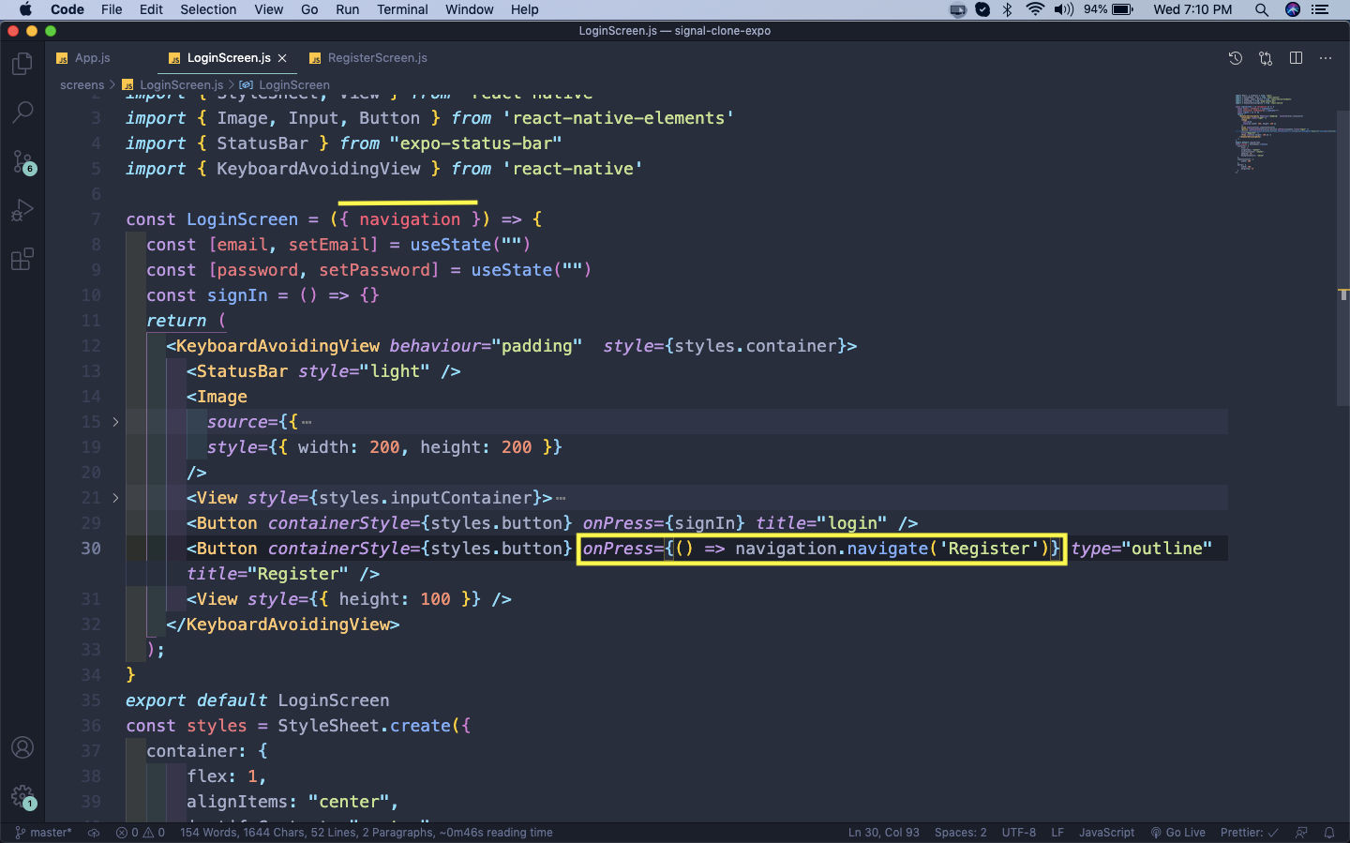Open the Window menu
Viewport: 1350px width, 843px height.
[x=469, y=9]
